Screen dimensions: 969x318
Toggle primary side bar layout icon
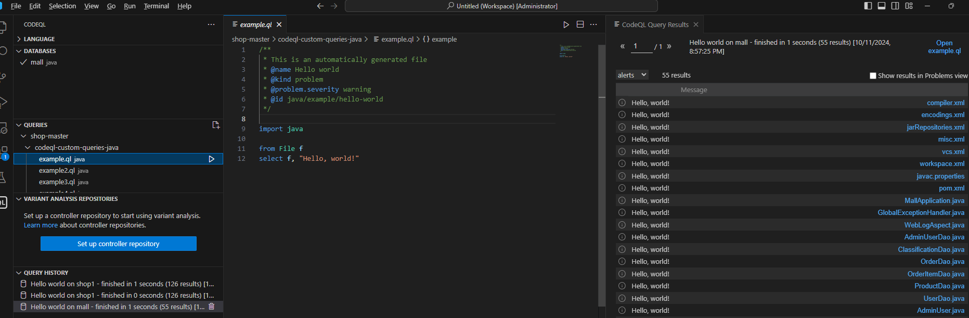click(868, 6)
